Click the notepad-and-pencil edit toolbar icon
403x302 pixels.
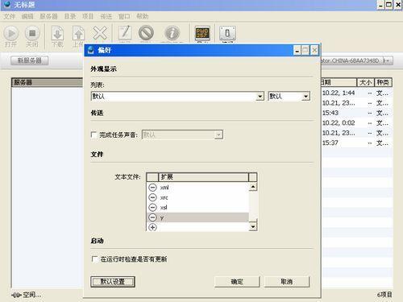tap(125, 33)
